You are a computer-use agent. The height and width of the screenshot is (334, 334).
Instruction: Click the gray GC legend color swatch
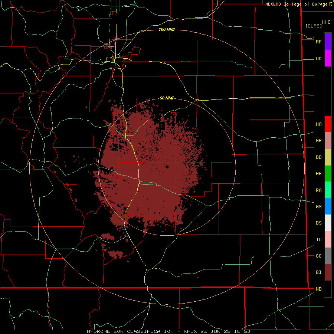[x=328, y=256]
